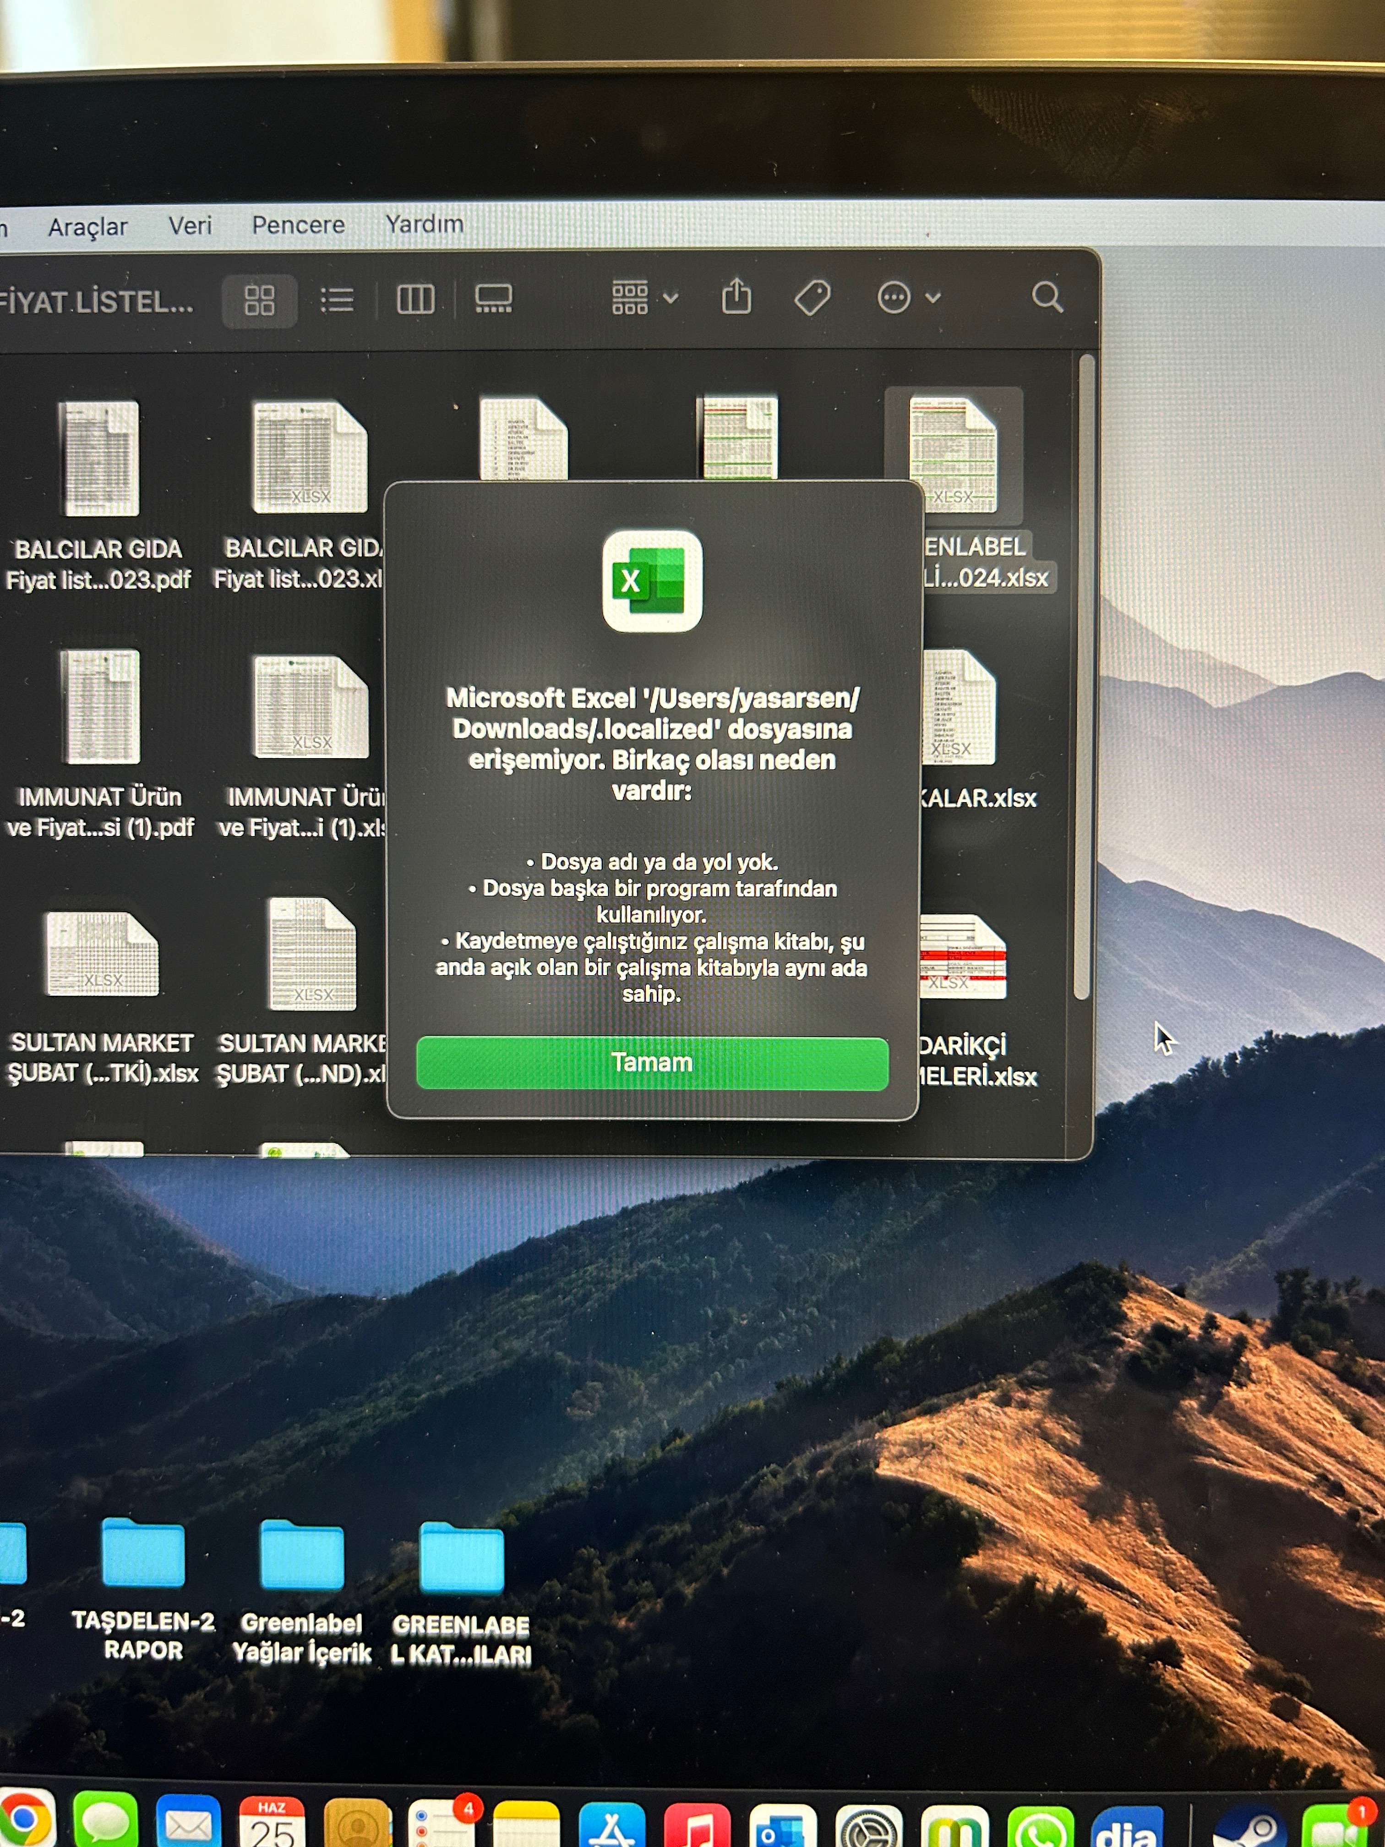Click the Excel icon in the error dialog
1385x1847 pixels.
coord(652,580)
